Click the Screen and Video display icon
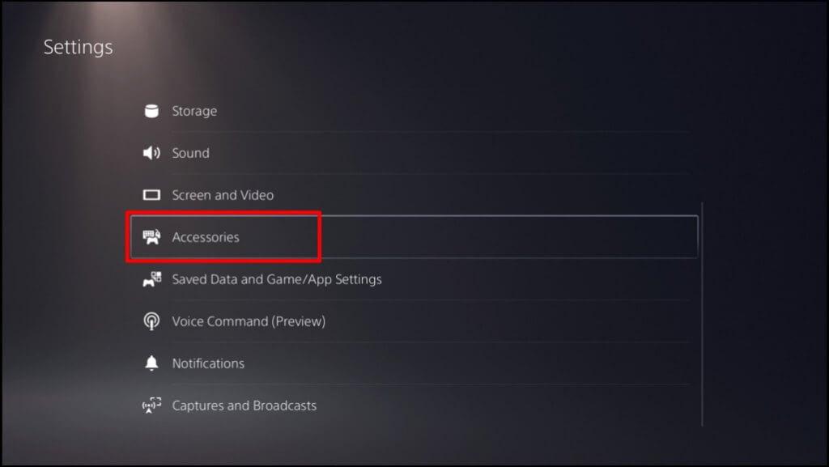Image resolution: width=829 pixels, height=467 pixels. [x=151, y=195]
